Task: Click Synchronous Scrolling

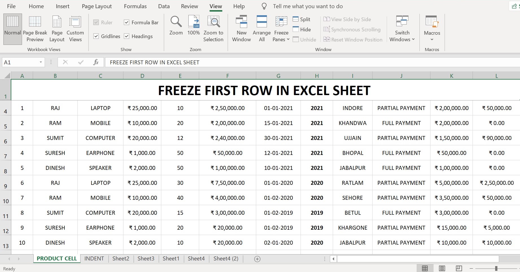Action: pyautogui.click(x=352, y=29)
